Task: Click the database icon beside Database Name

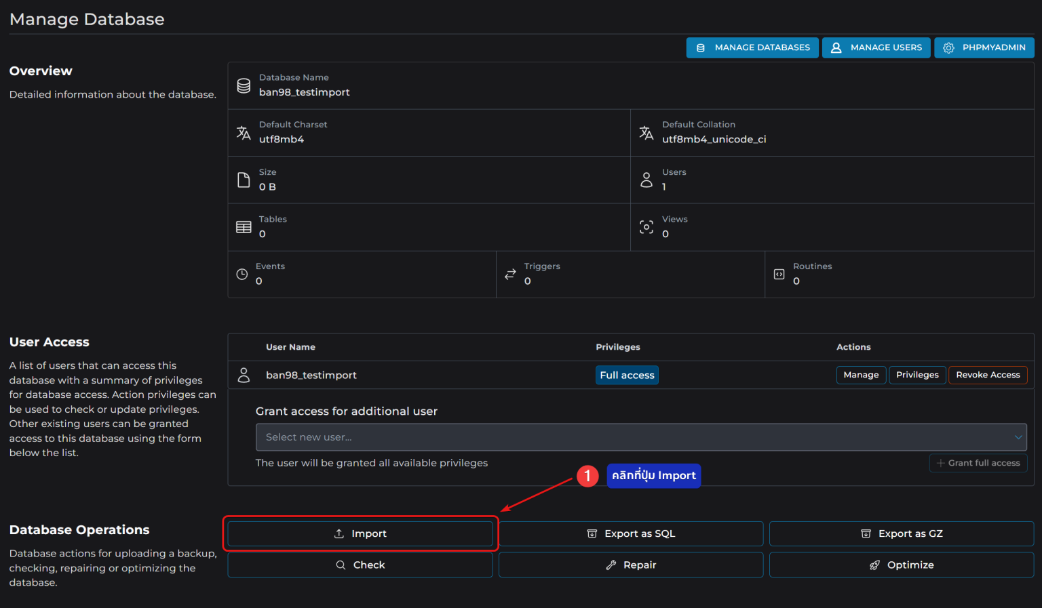Action: pos(244,85)
